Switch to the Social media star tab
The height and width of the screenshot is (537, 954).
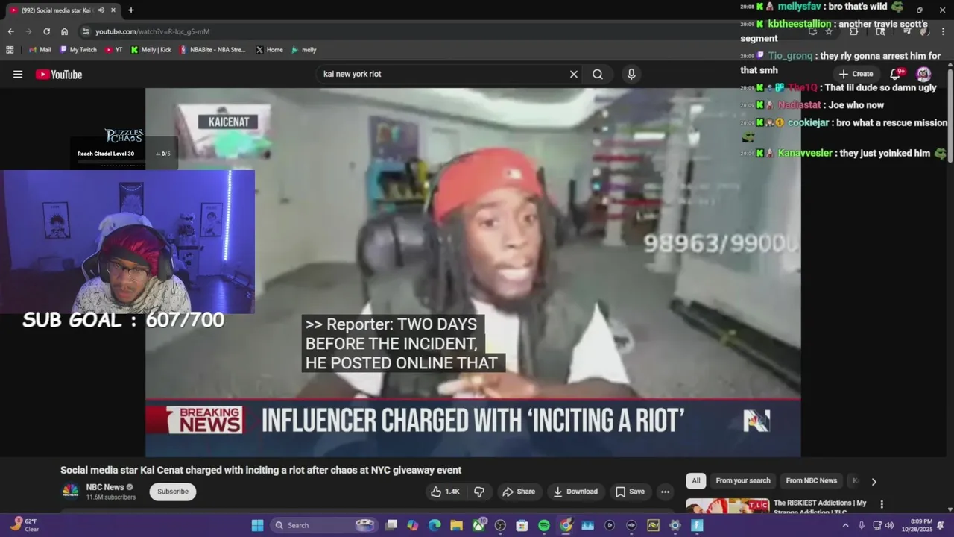pos(56,10)
